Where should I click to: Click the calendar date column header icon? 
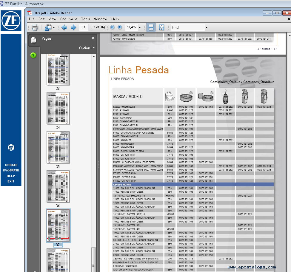[170, 96]
